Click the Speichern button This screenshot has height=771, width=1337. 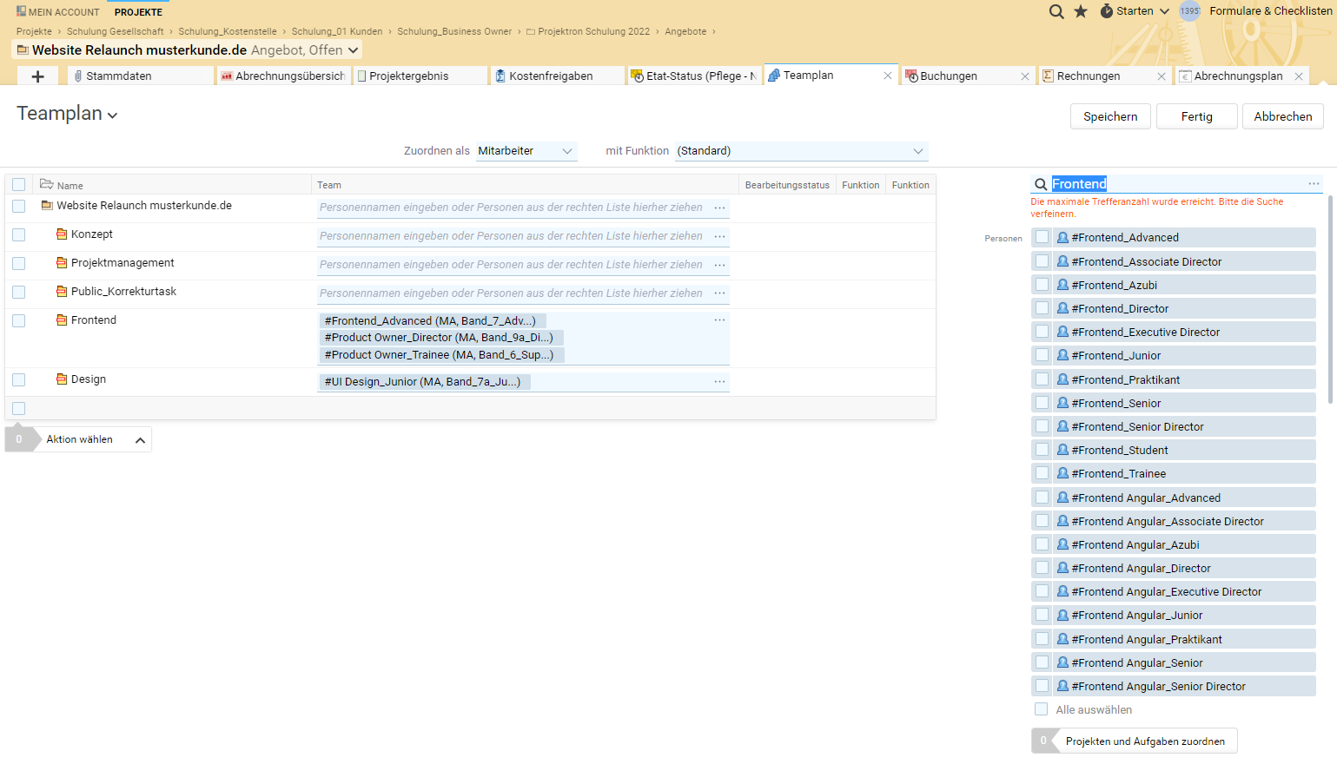tap(1110, 115)
